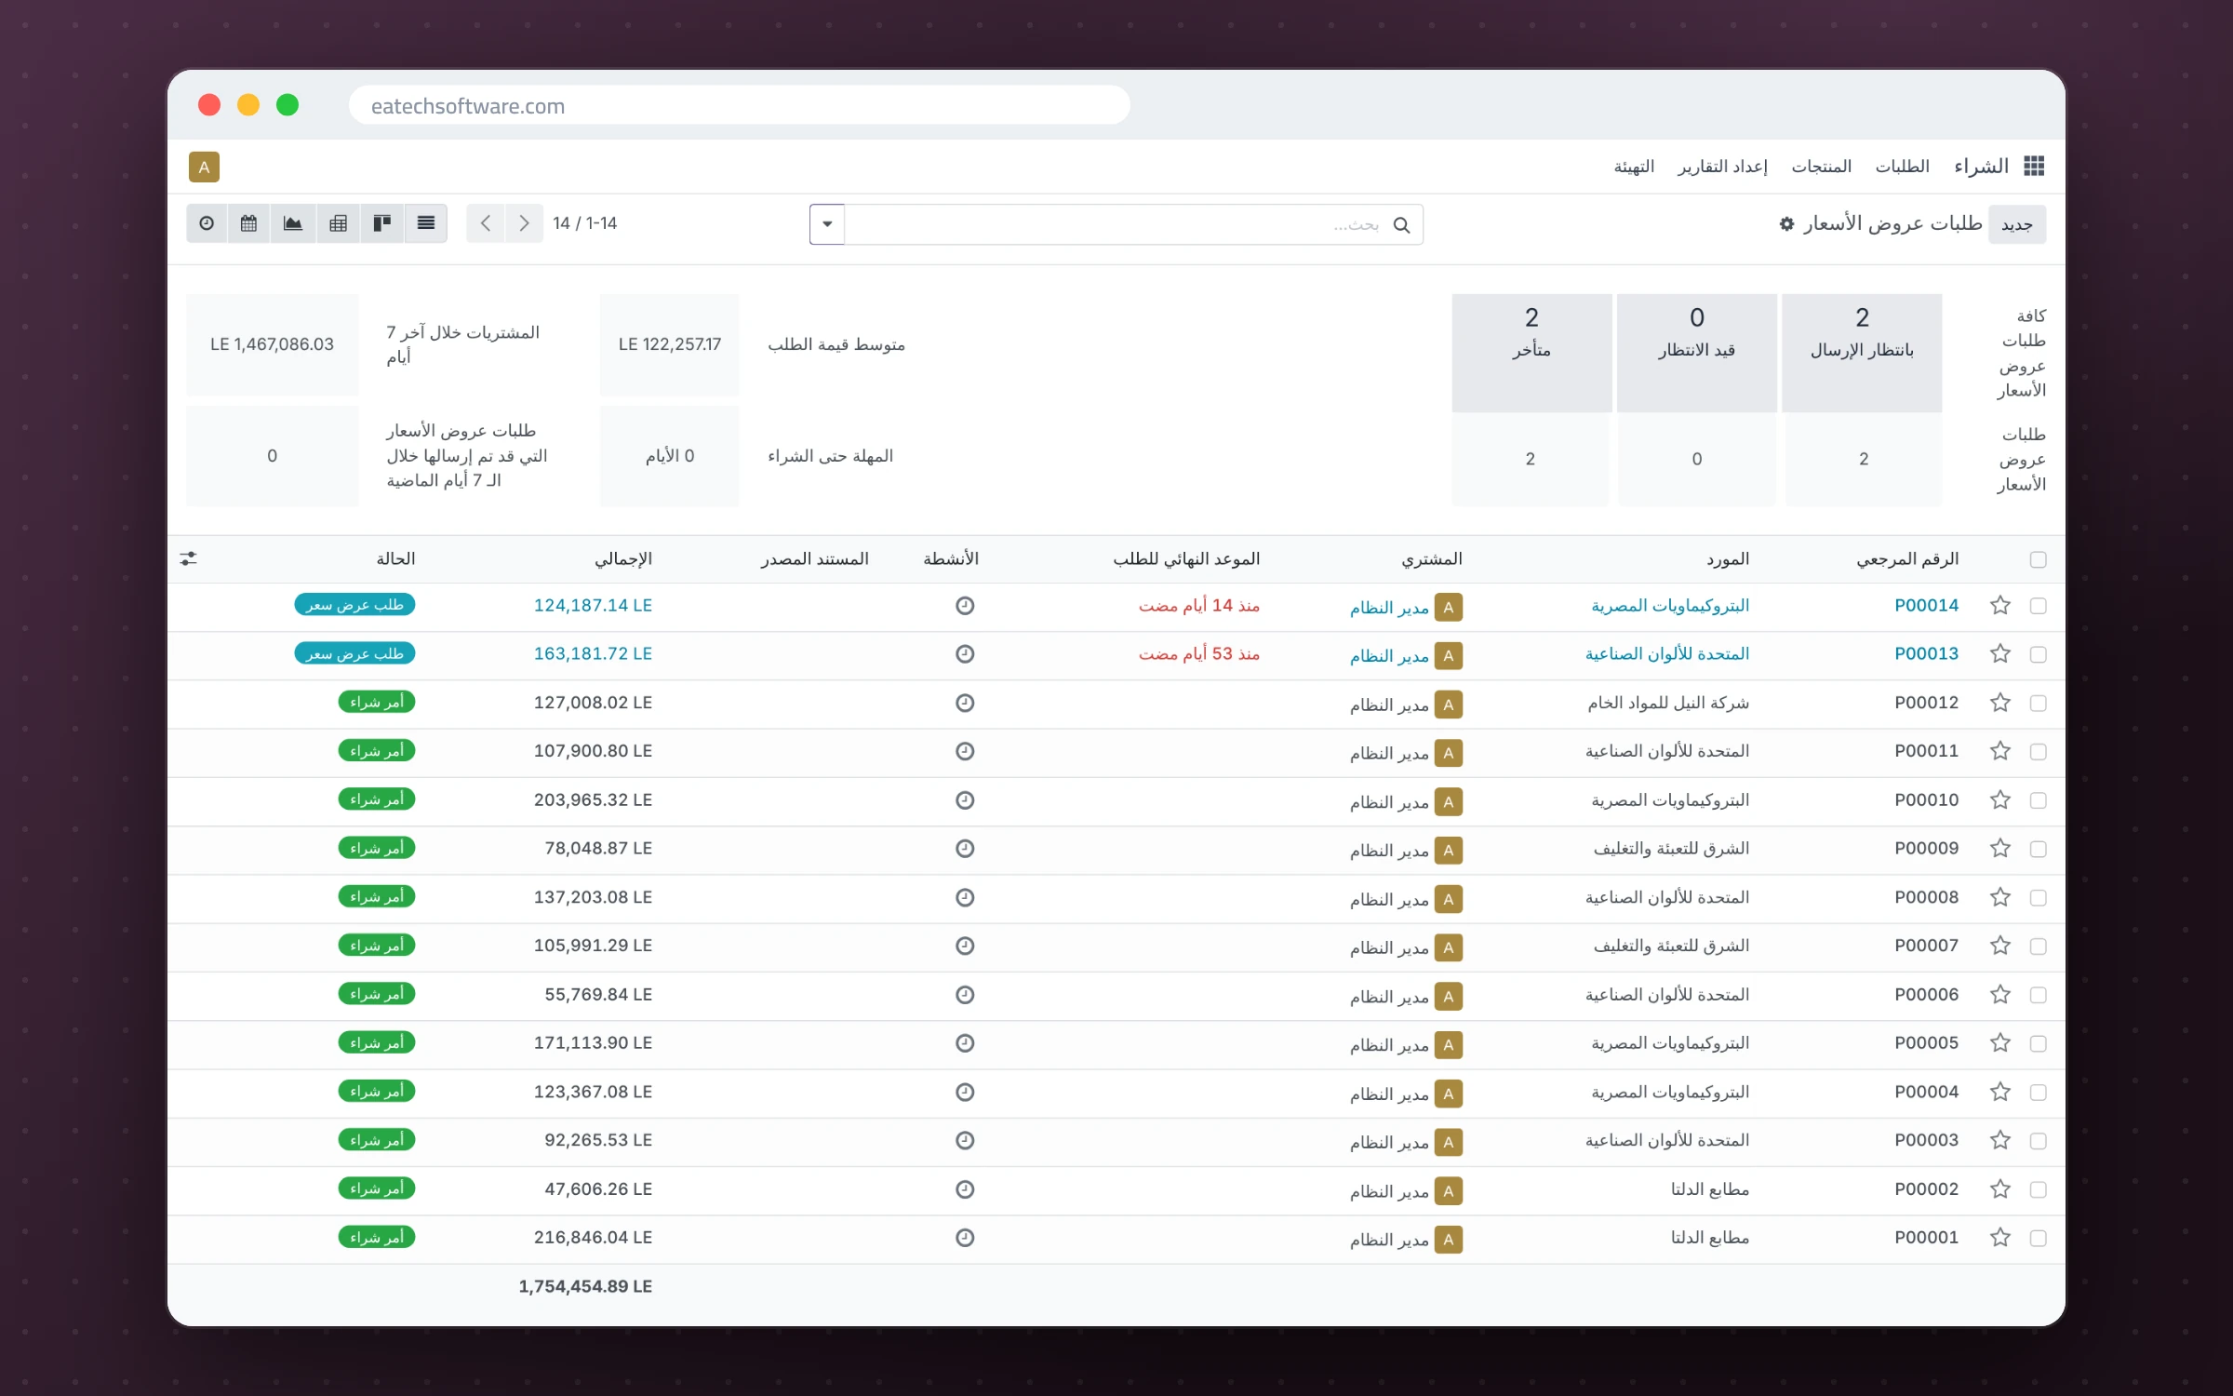Expand the search options dropdown arrow
Viewport: 2233px width, 1396px height.
827,224
